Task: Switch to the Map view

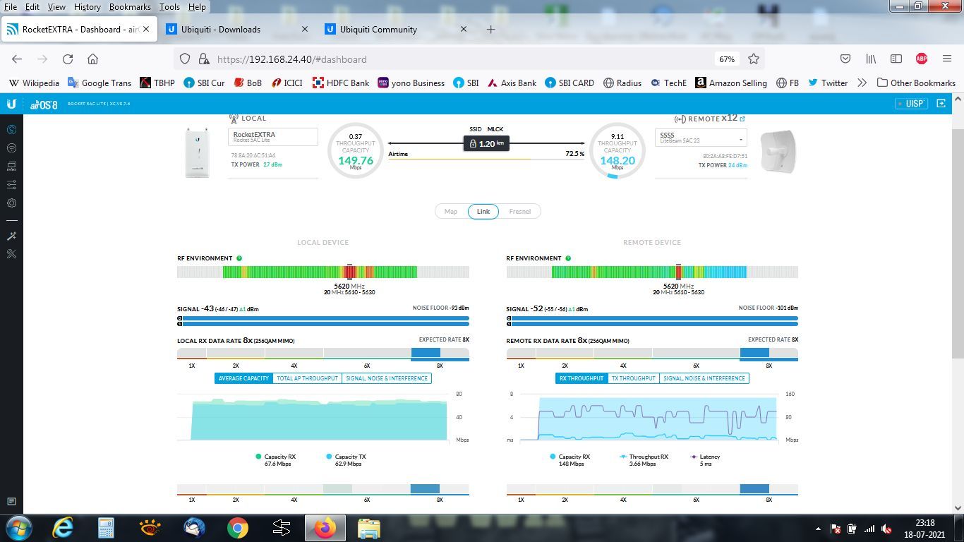Action: pos(451,212)
